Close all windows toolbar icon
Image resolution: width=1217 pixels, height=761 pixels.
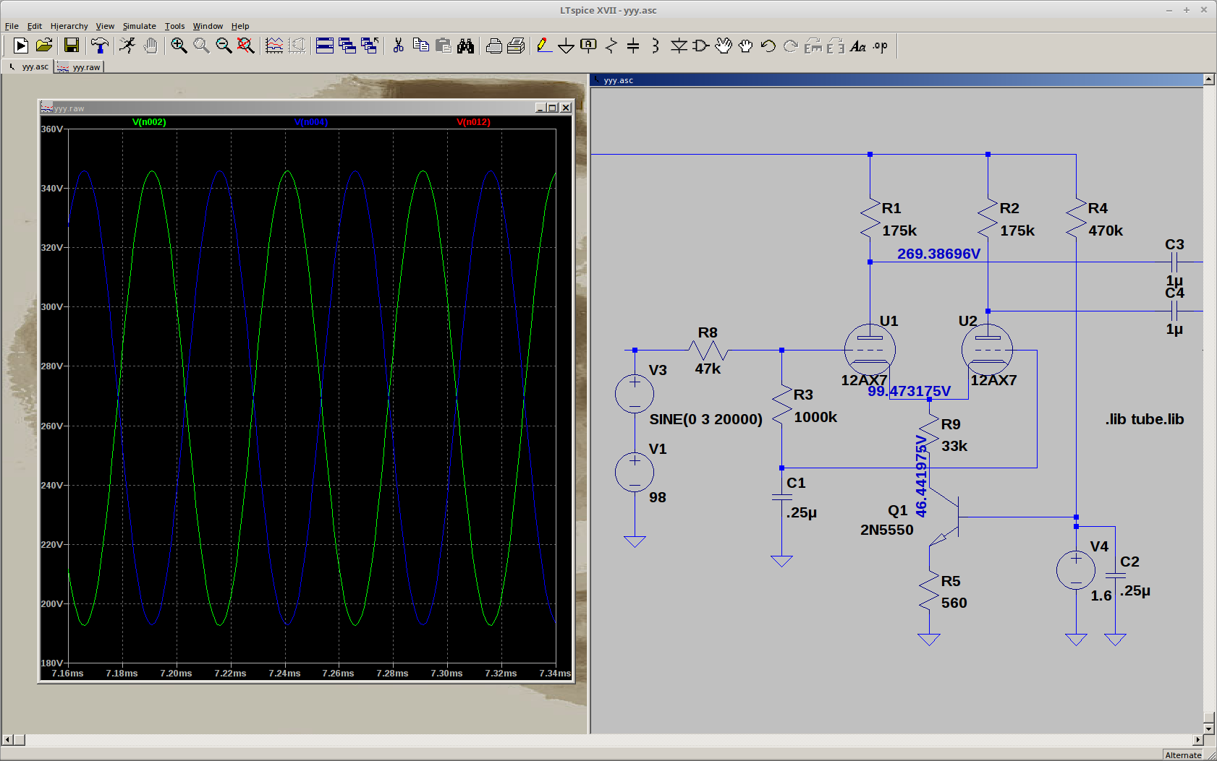coord(370,46)
